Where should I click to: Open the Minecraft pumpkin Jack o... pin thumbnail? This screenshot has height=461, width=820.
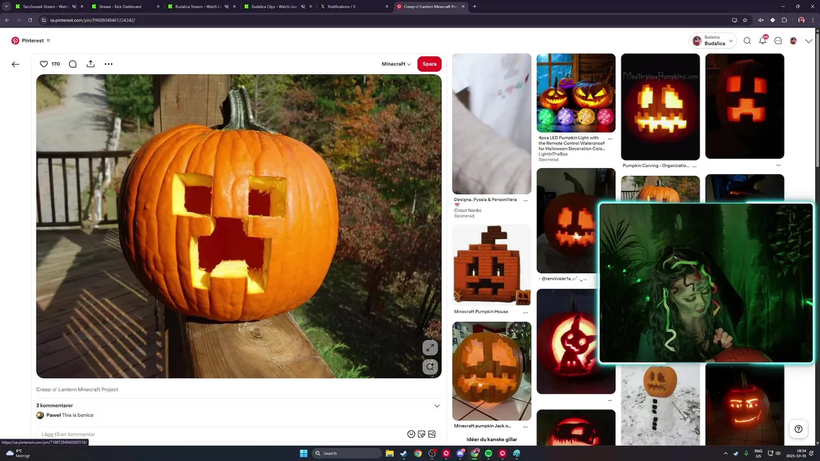[492, 371]
